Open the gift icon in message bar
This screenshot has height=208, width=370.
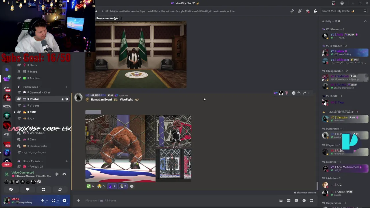click(281, 200)
